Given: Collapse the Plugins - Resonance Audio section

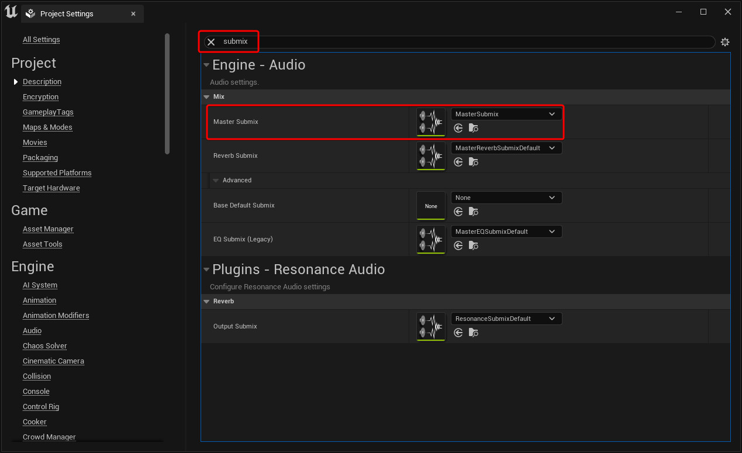Looking at the screenshot, I should [206, 269].
